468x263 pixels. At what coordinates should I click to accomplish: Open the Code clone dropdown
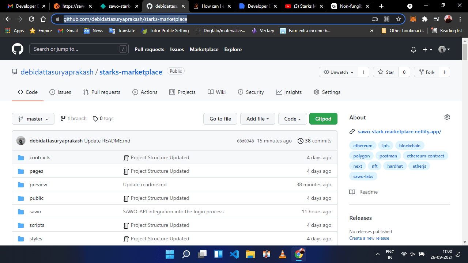click(x=292, y=119)
